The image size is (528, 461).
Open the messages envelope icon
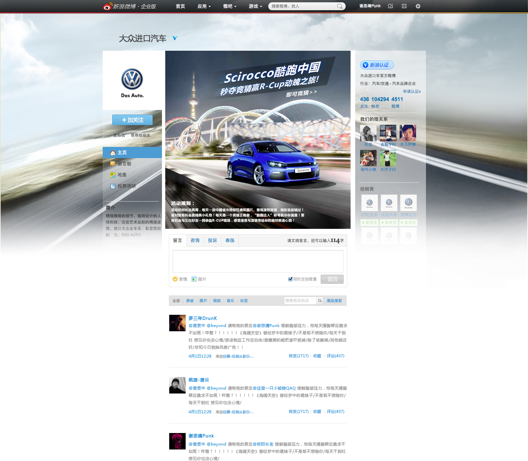click(404, 6)
